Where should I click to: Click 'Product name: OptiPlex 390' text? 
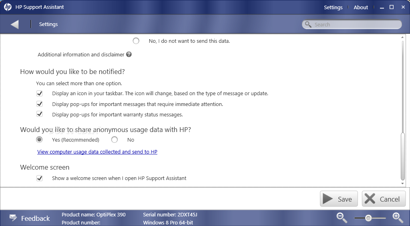point(94,215)
